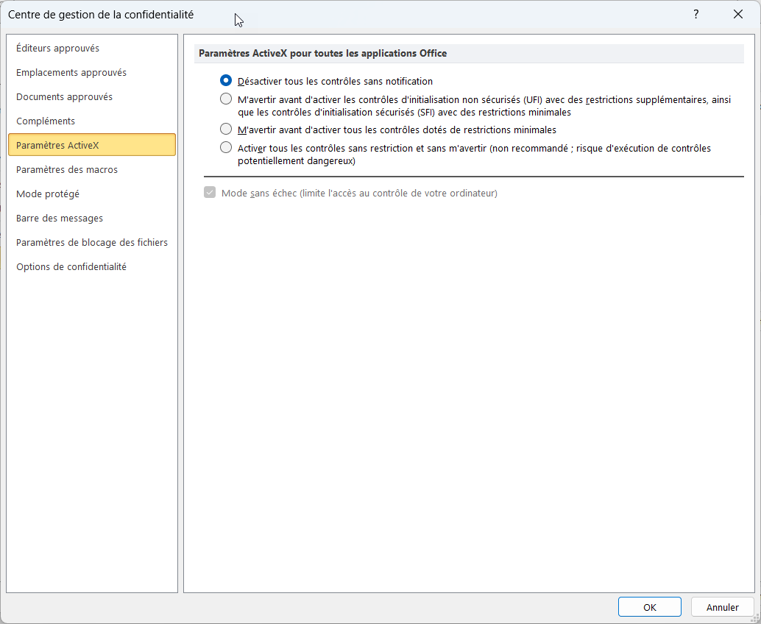Choose Désactiver tous les contrôles sans notification
This screenshot has height=624, width=761.
coord(226,81)
